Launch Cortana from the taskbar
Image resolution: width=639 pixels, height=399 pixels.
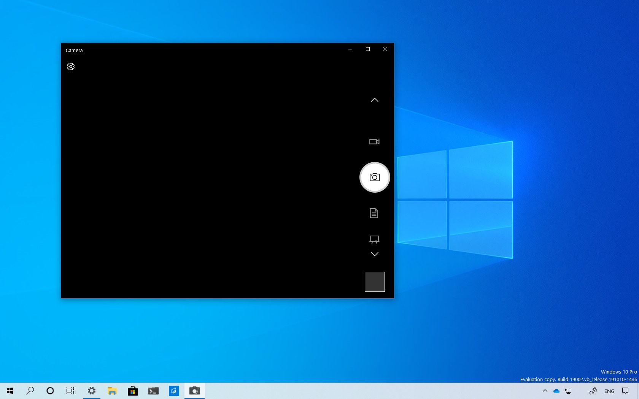[x=50, y=391]
